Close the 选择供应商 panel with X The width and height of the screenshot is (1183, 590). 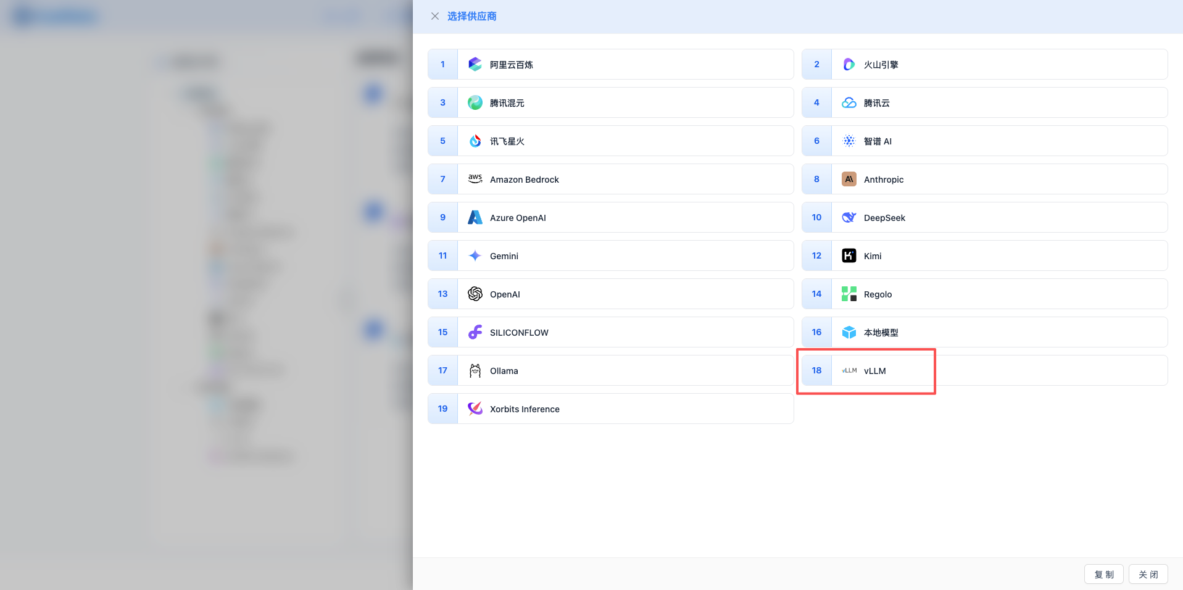tap(435, 16)
